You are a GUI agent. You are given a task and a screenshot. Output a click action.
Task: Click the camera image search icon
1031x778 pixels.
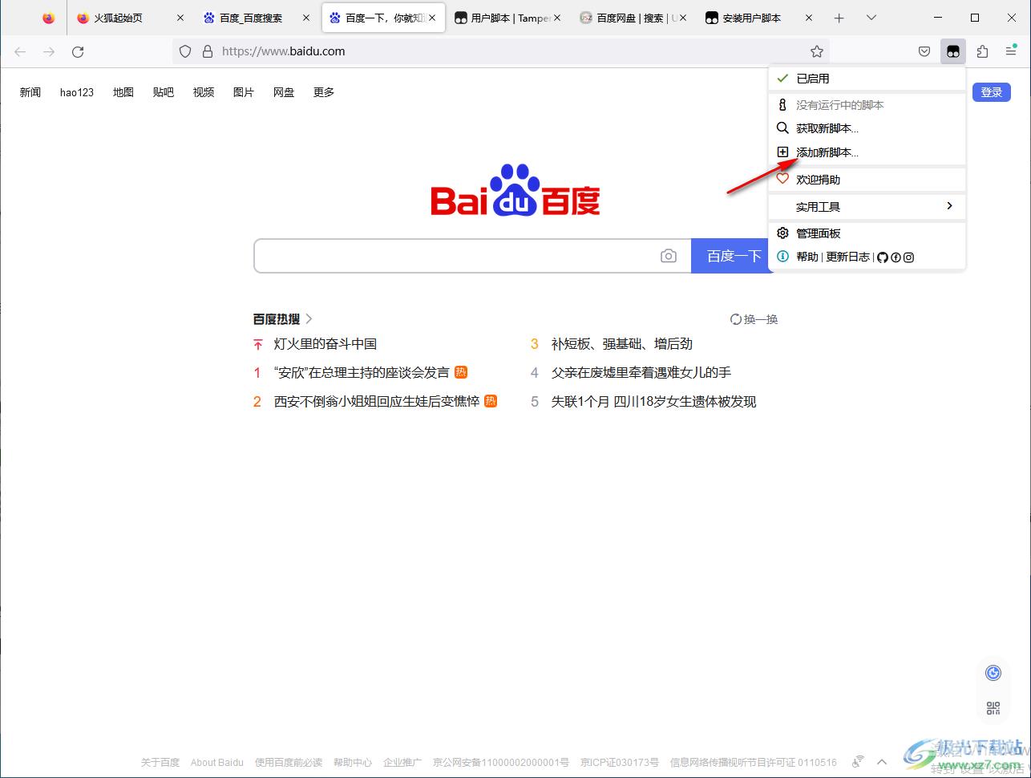pyautogui.click(x=669, y=256)
